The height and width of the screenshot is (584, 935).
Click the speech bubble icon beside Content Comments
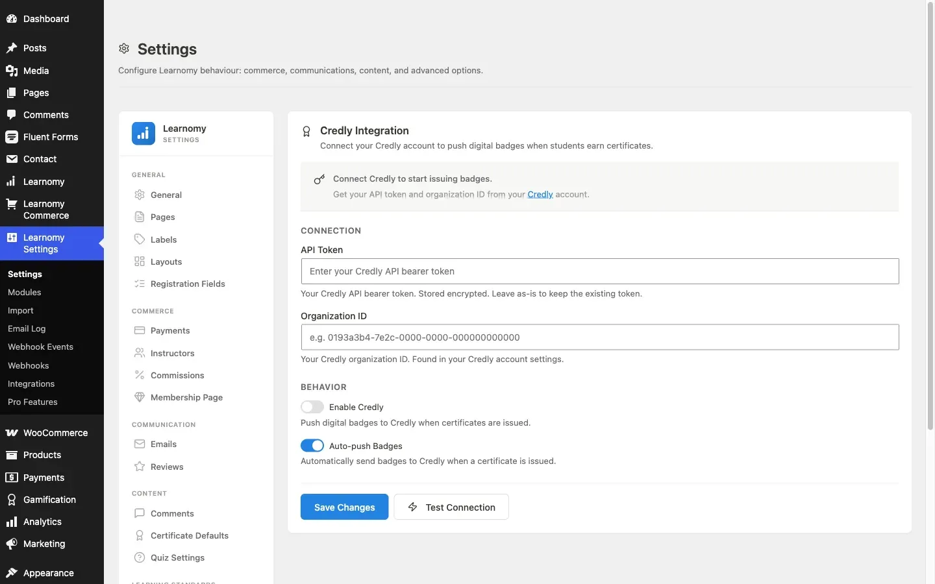(140, 513)
